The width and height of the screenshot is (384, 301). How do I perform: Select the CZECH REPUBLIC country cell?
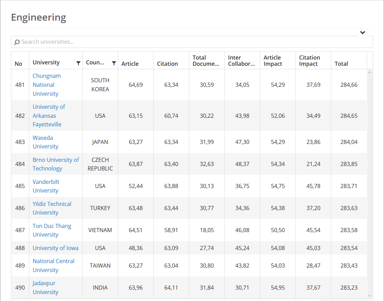[x=100, y=164]
